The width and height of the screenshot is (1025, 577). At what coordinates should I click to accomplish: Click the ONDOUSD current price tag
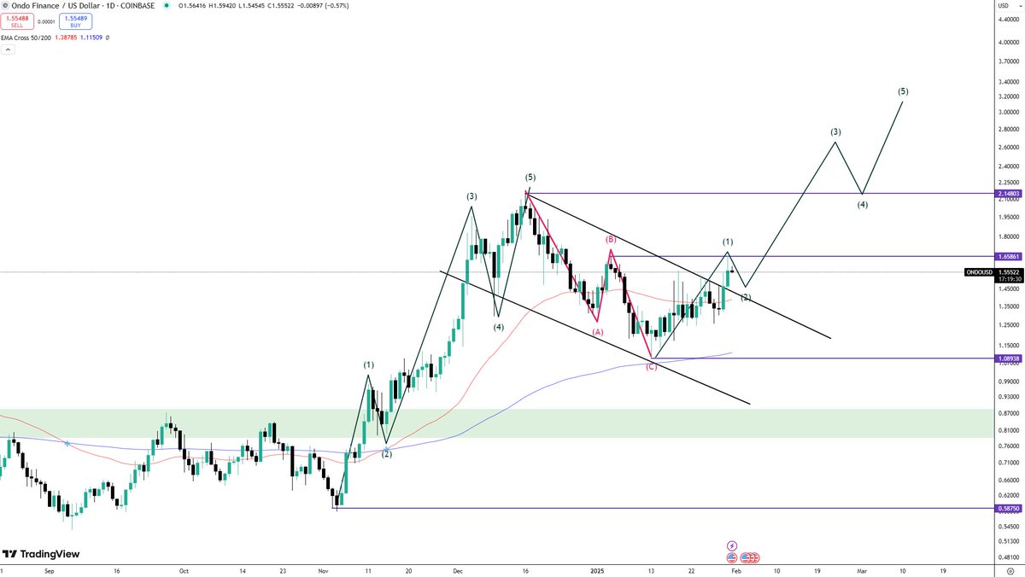point(980,272)
